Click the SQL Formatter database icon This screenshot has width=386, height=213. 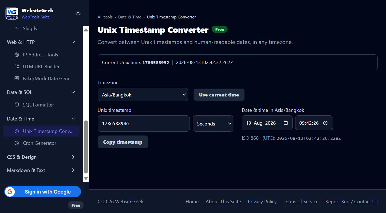pyautogui.click(x=17, y=105)
